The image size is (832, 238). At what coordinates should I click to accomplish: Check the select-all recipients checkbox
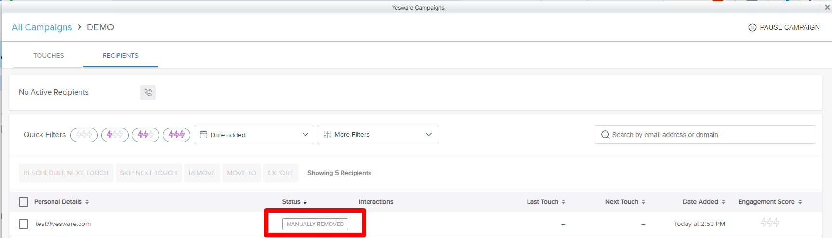[x=24, y=202]
